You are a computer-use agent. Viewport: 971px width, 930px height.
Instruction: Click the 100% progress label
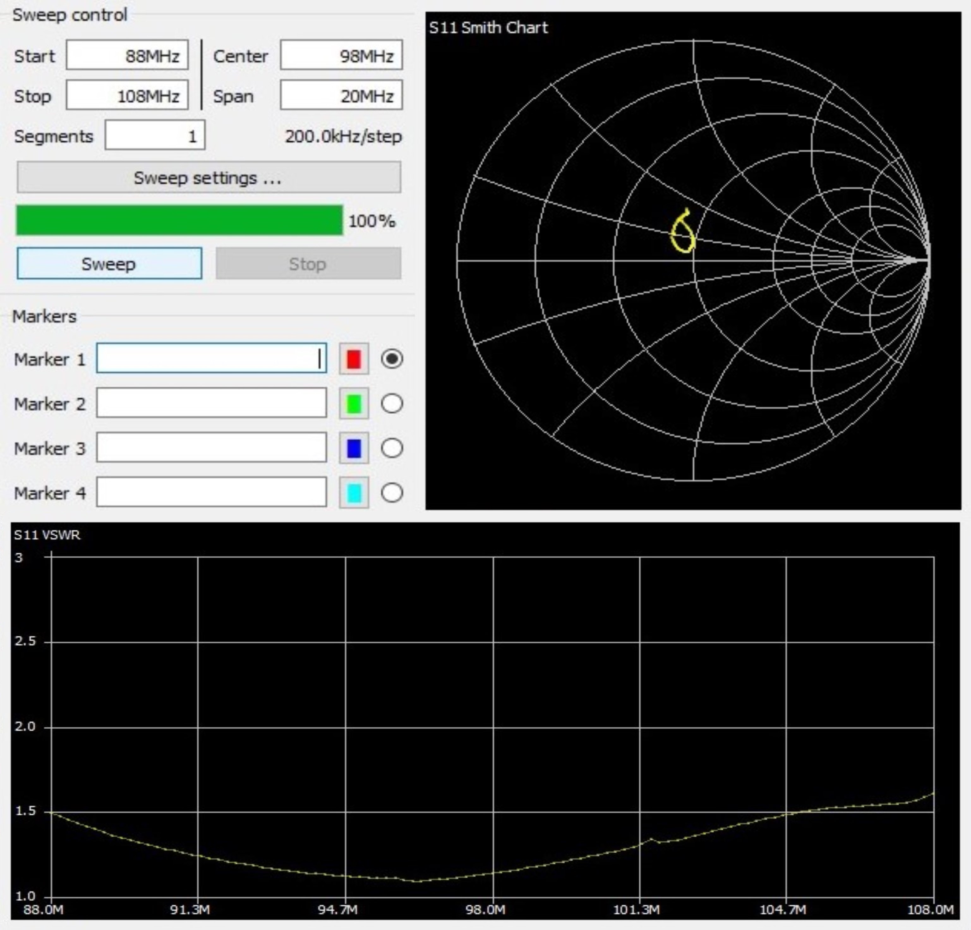[372, 221]
